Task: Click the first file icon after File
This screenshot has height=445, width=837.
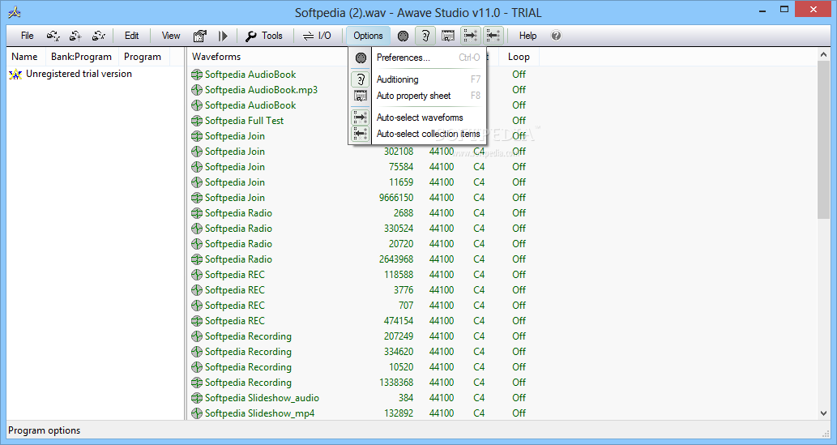Action: click(x=53, y=36)
